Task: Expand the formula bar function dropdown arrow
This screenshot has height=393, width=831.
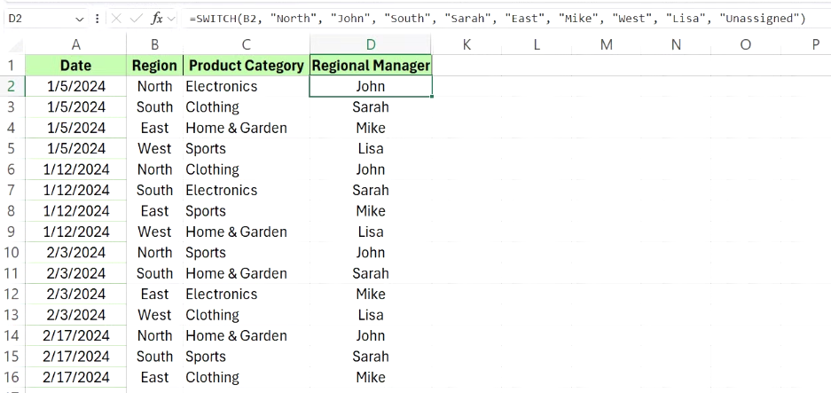Action: pos(171,20)
